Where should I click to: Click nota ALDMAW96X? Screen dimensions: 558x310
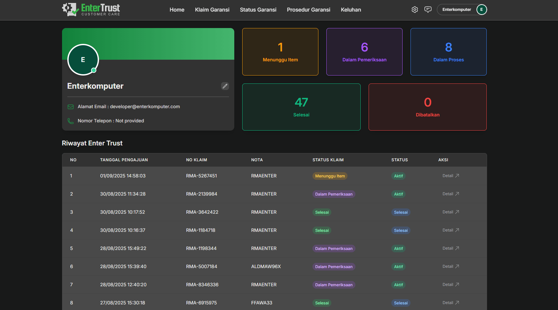266,266
